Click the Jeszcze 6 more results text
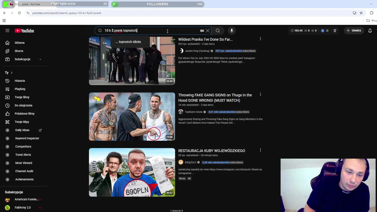Viewport: 377px width, 212px height. [177, 211]
